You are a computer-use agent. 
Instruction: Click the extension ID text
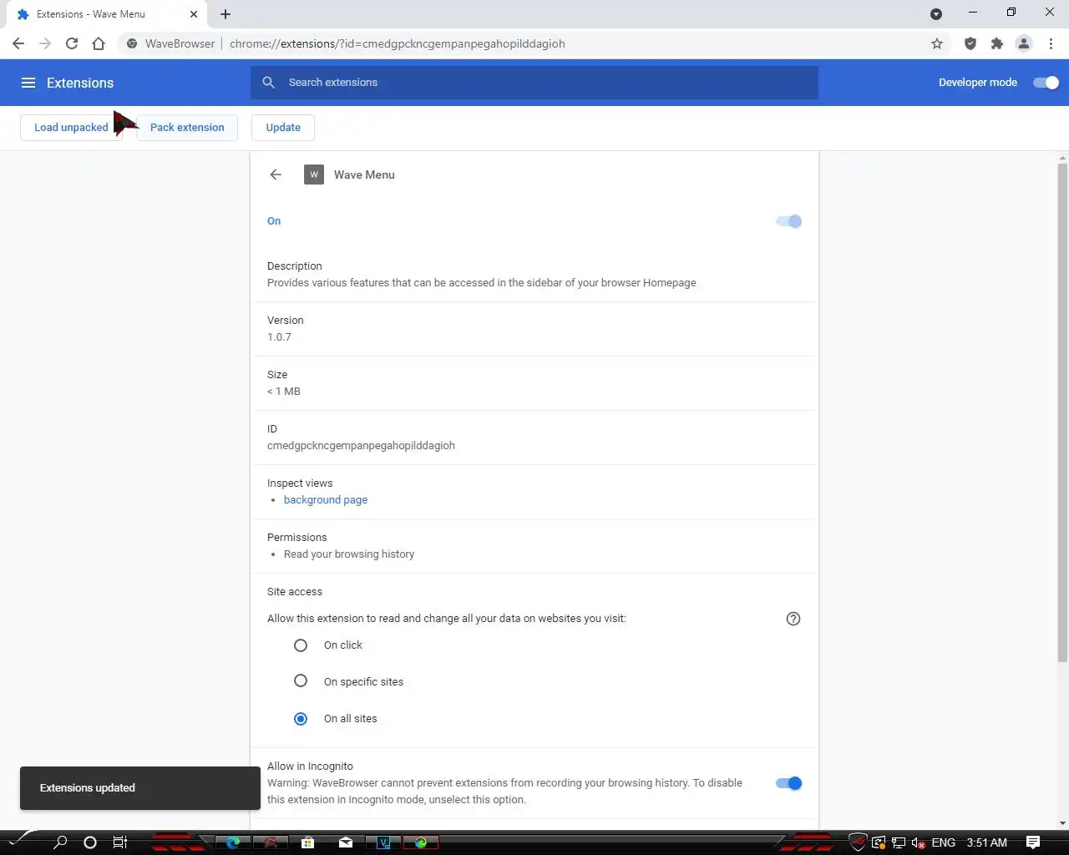(361, 446)
